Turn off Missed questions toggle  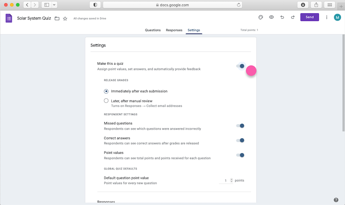click(x=240, y=126)
